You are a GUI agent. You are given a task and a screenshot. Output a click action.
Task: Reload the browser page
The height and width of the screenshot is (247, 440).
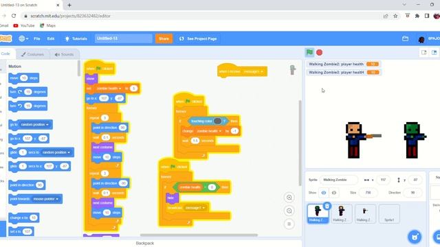tap(14, 16)
